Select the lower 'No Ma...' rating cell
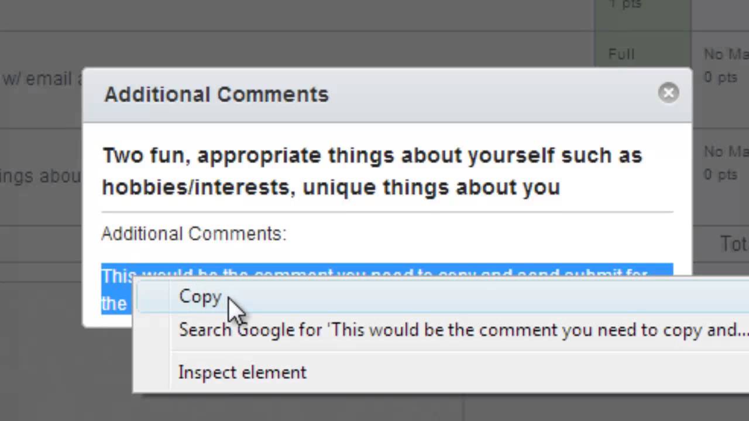The width and height of the screenshot is (749, 421). (x=726, y=152)
